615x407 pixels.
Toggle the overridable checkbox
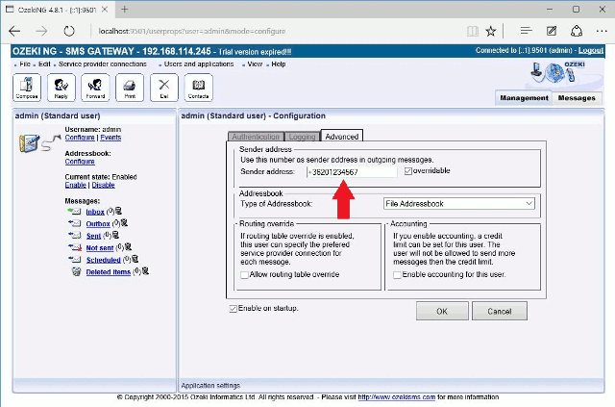(x=408, y=171)
